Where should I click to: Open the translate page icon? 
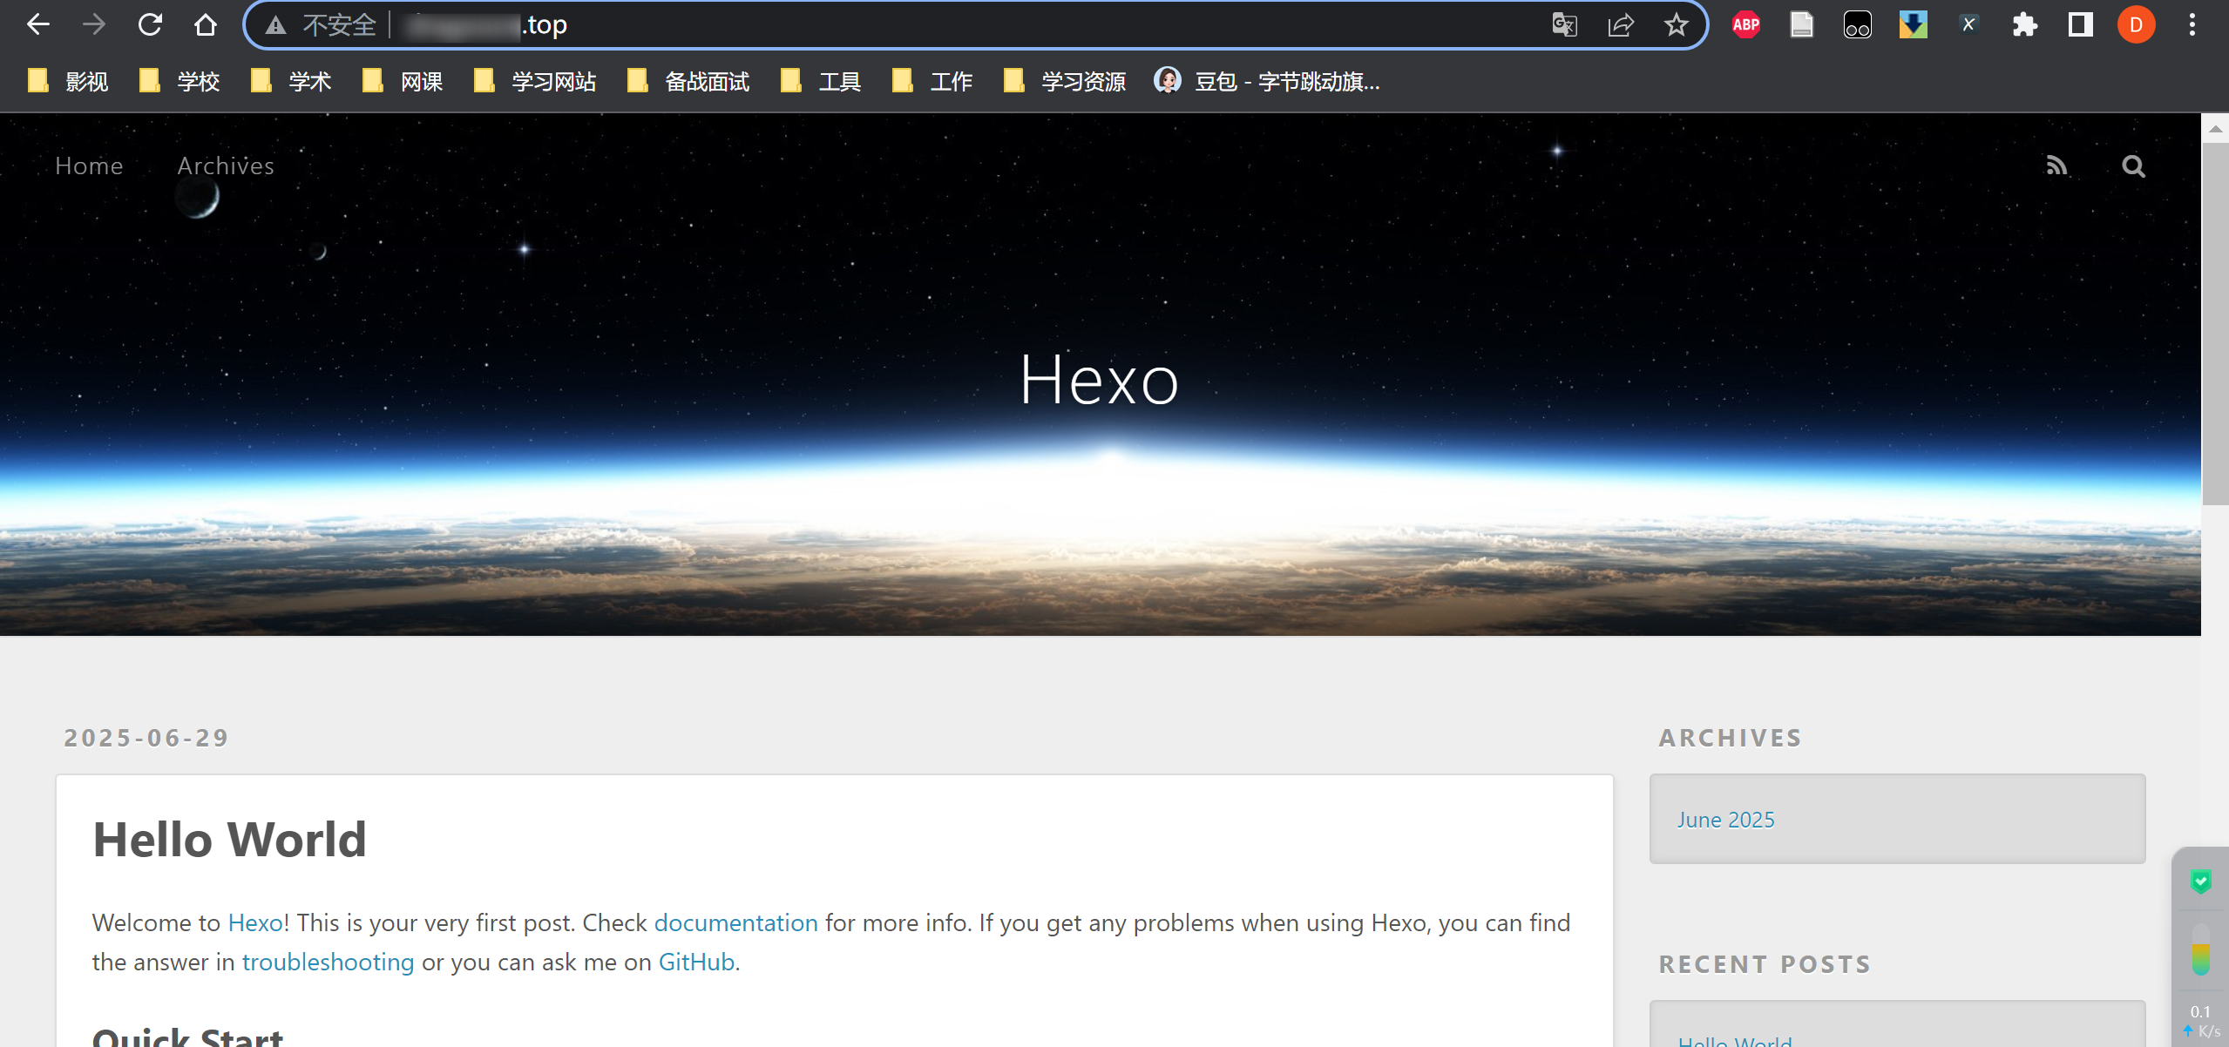pyautogui.click(x=1565, y=24)
